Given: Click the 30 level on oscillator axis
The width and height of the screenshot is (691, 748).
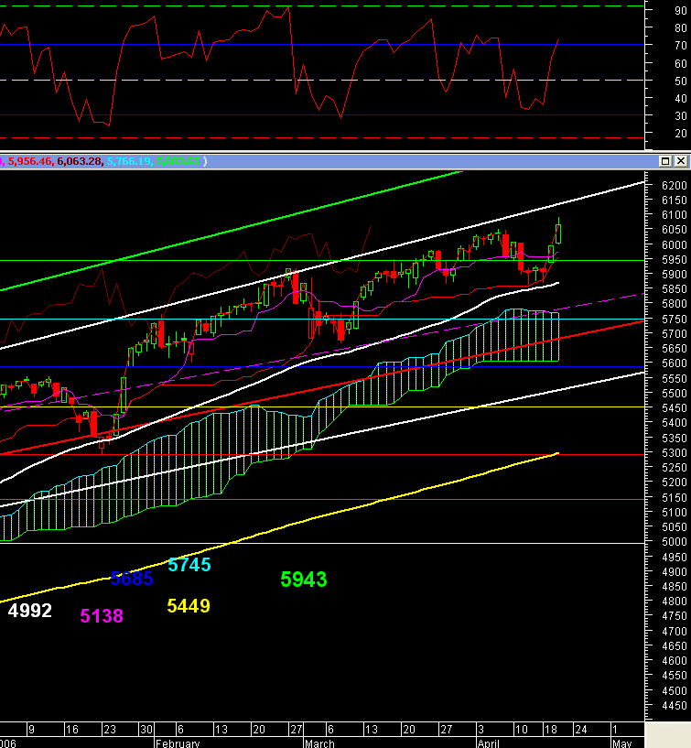Looking at the screenshot, I should coord(681,116).
